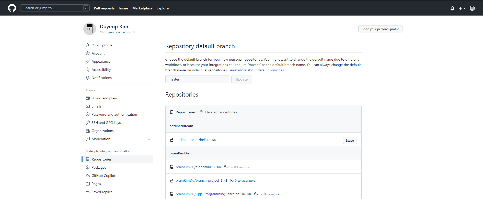Click Go to your personal profile button
The width and height of the screenshot is (483, 199).
380,29
